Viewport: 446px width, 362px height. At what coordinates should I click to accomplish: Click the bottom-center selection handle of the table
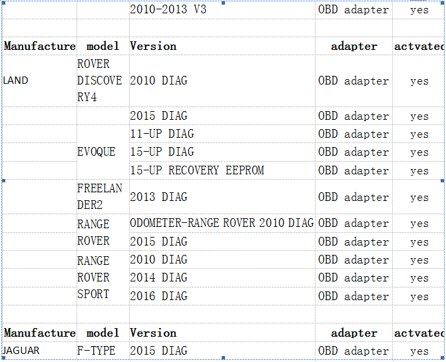[223, 358]
